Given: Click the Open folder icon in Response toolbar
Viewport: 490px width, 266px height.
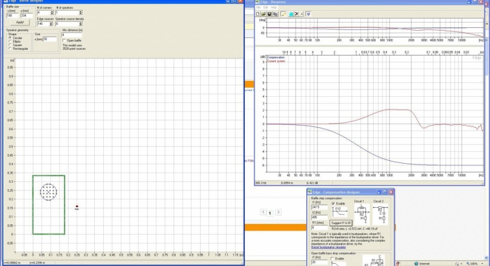Looking at the screenshot, I should pos(264,14).
